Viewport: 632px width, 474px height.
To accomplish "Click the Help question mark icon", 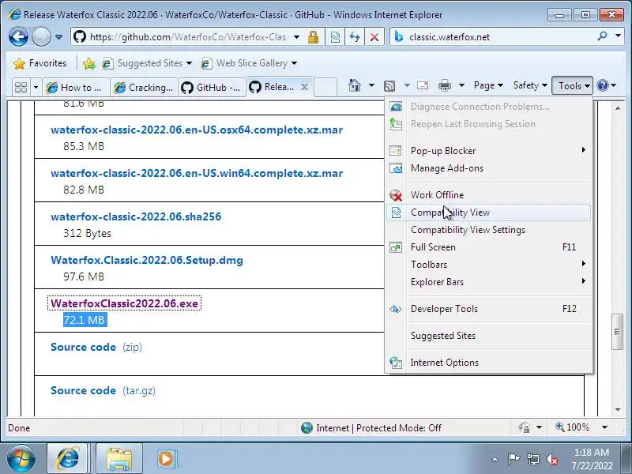I will coord(602,85).
